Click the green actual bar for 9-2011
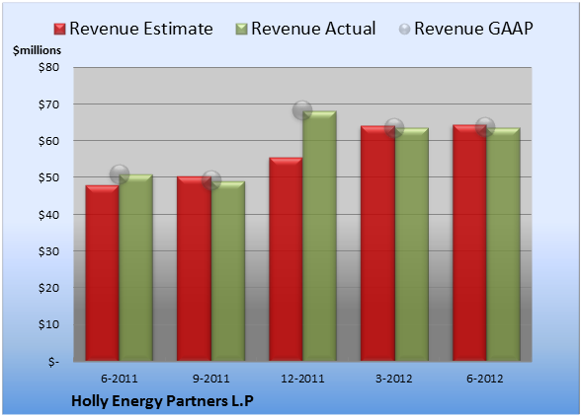Image resolution: width=581 pixels, height=416 pixels. coord(228,271)
